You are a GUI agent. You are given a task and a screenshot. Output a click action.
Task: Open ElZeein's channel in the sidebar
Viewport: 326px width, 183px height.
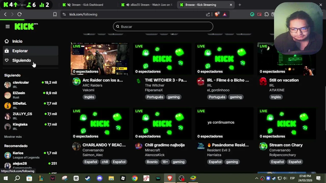(31, 95)
